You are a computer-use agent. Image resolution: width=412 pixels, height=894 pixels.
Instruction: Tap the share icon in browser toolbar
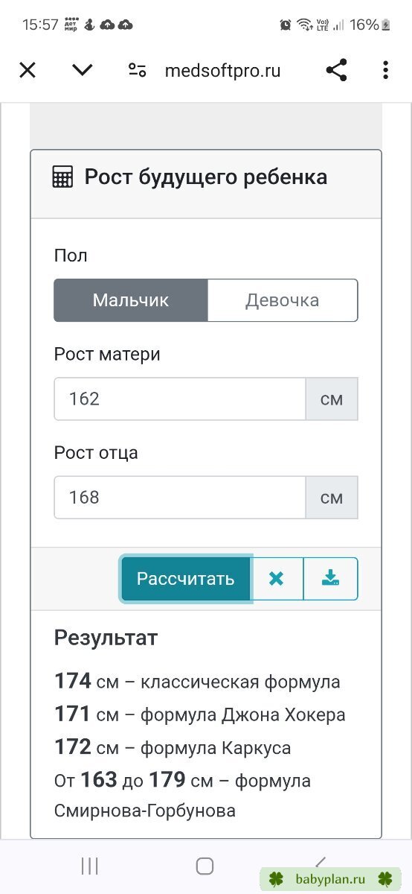click(336, 70)
